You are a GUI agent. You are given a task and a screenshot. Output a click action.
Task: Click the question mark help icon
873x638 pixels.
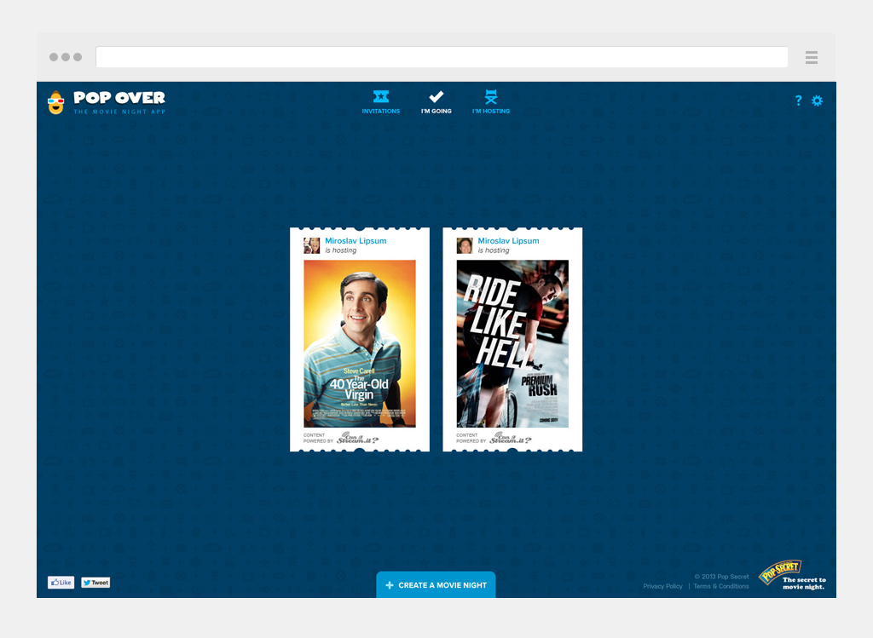coord(798,101)
